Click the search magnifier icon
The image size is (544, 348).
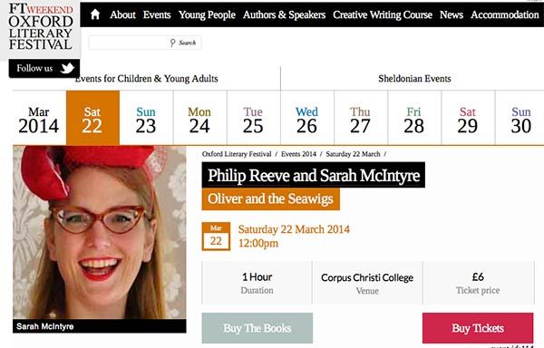click(x=172, y=43)
